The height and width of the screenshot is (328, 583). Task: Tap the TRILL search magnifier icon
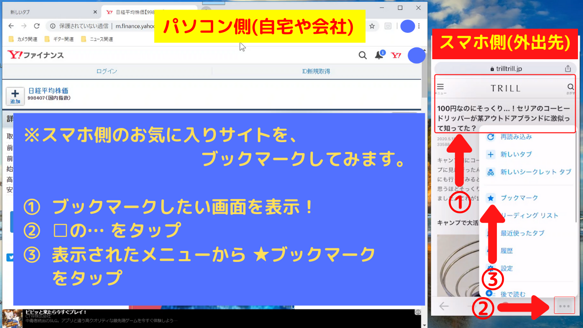pos(571,87)
